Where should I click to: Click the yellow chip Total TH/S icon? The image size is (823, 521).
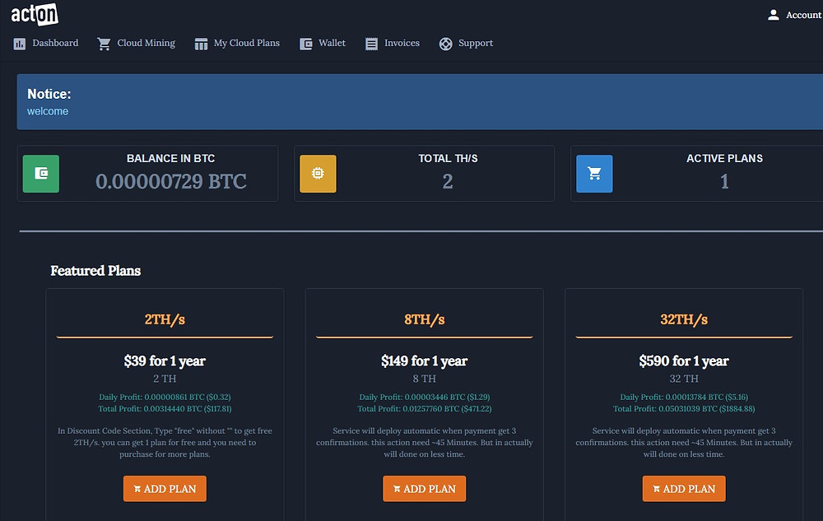pyautogui.click(x=318, y=174)
